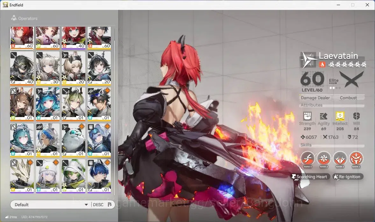The width and height of the screenshot is (375, 222).
Task: Open the Re-Ignition talent
Action: coord(348,177)
